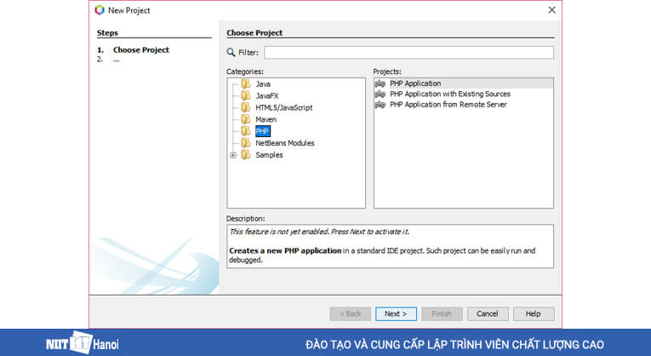Open Help for the wizard
This screenshot has width=651, height=356.
[534, 313]
